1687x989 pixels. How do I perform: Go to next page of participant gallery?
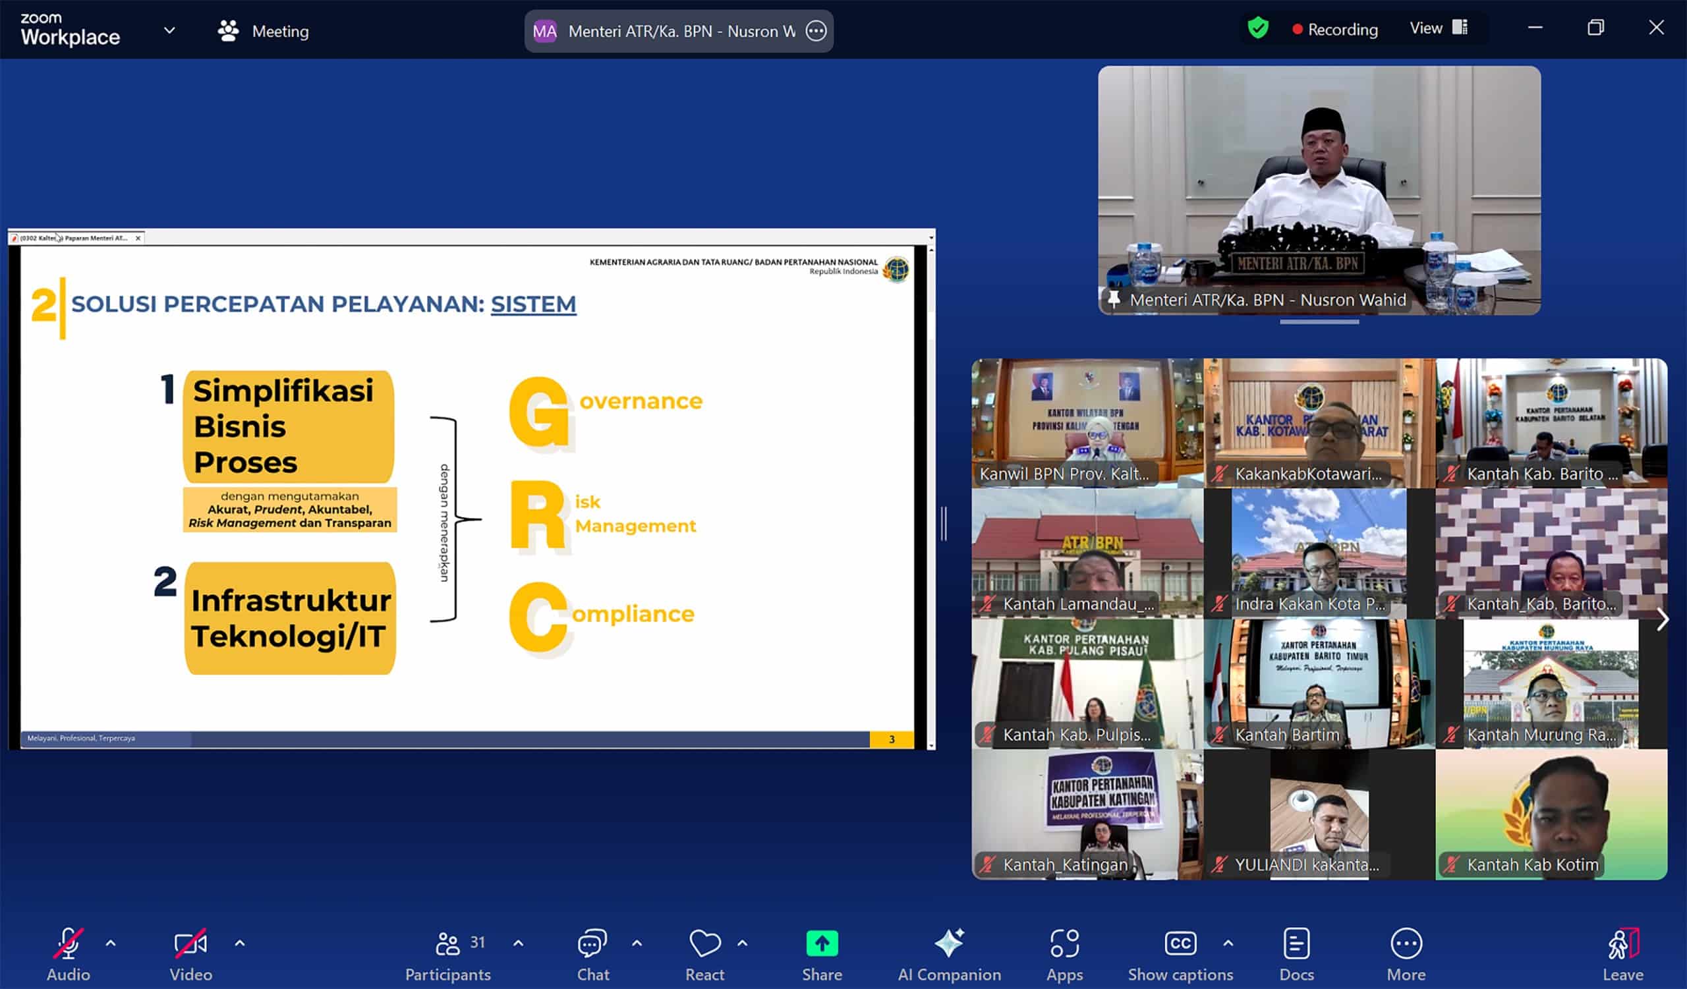[1661, 619]
